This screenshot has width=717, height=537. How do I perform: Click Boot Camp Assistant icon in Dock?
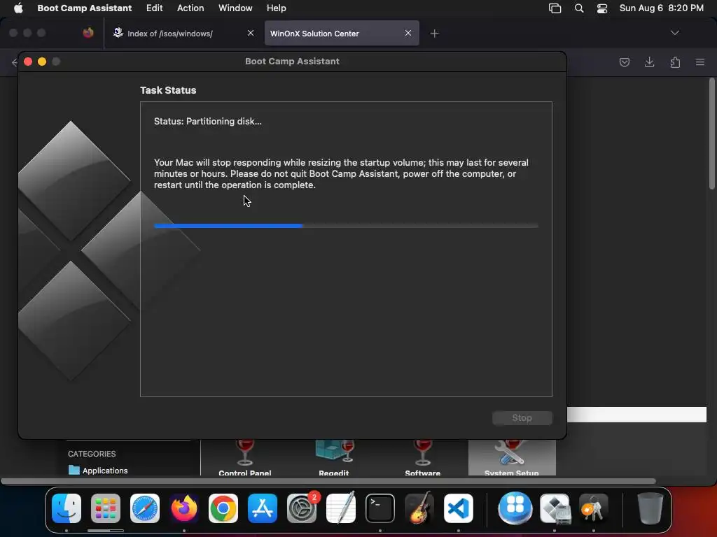555,508
